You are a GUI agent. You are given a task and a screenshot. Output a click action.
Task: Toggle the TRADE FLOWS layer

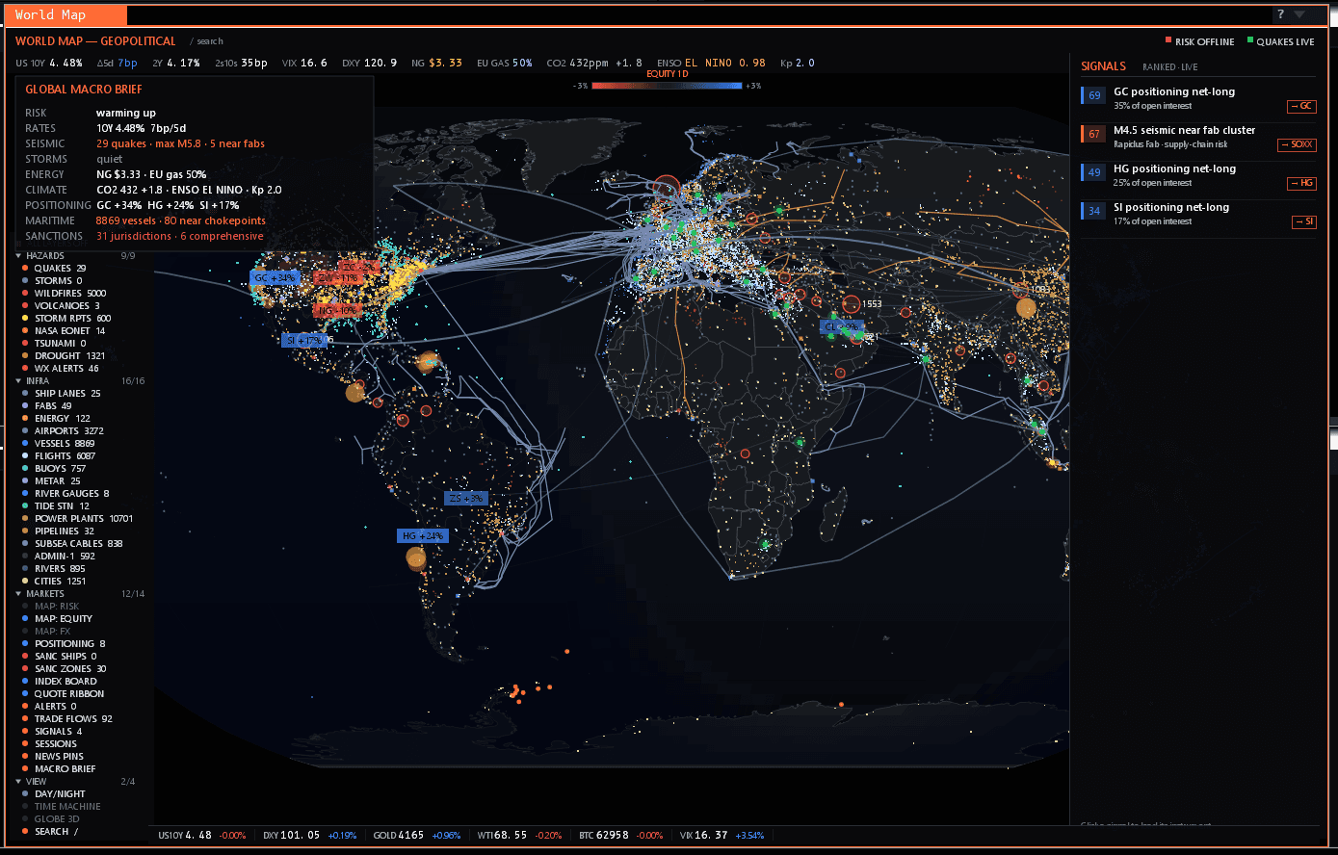[66, 718]
